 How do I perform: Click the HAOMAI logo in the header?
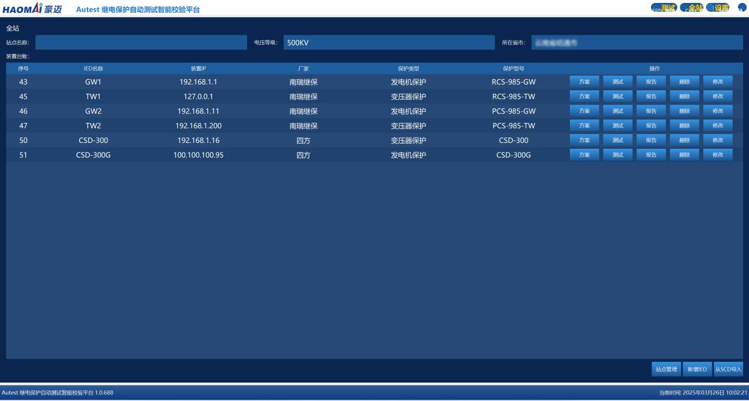tap(32, 8)
